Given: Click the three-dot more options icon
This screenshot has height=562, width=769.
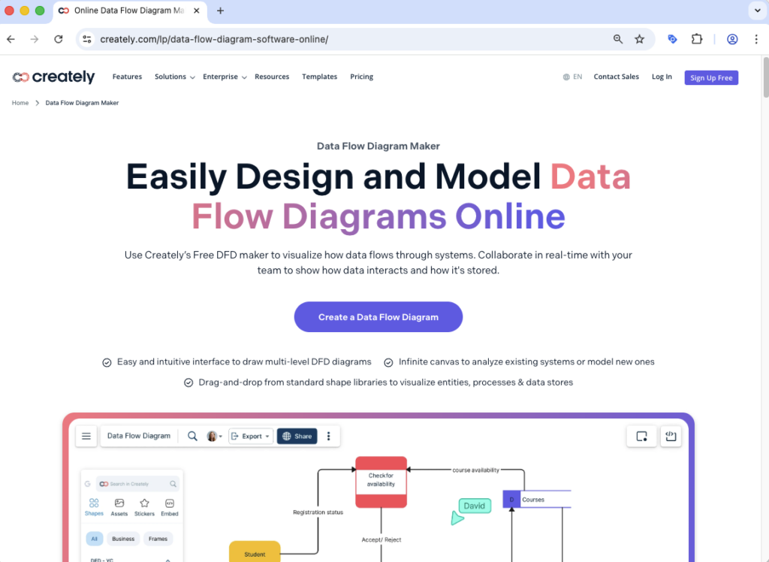Looking at the screenshot, I should (328, 436).
